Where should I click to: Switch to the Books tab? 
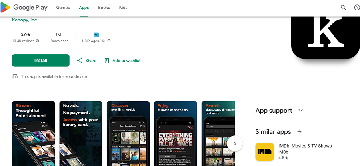point(104,8)
